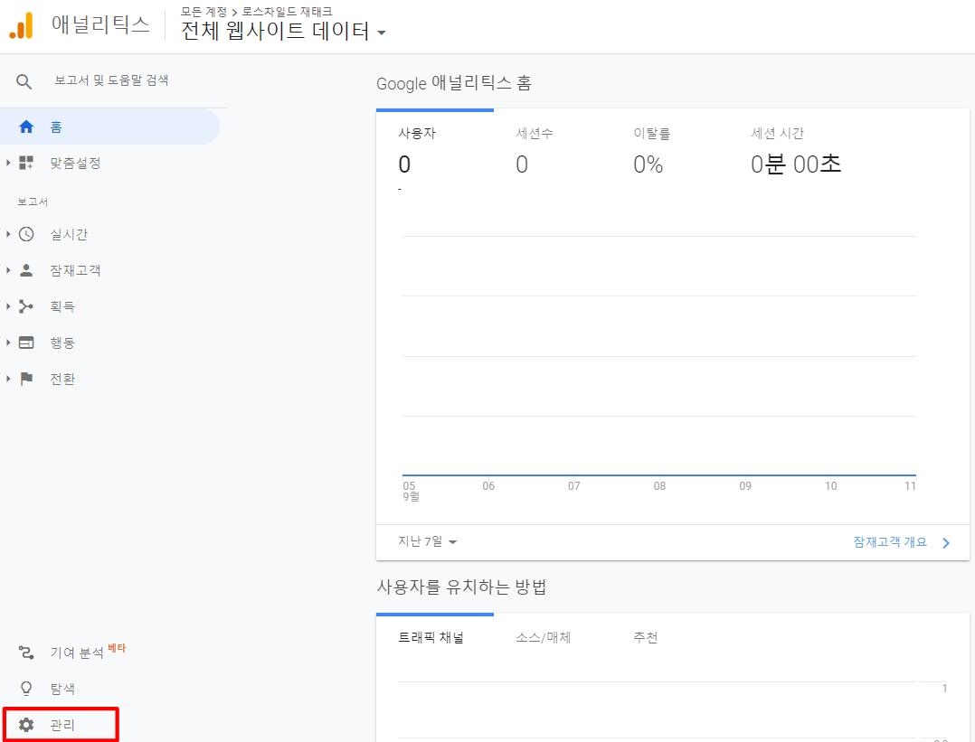Viewport: 975px width, 742px height.
Task: Open 관리 settings gear icon
Action: coord(25,723)
